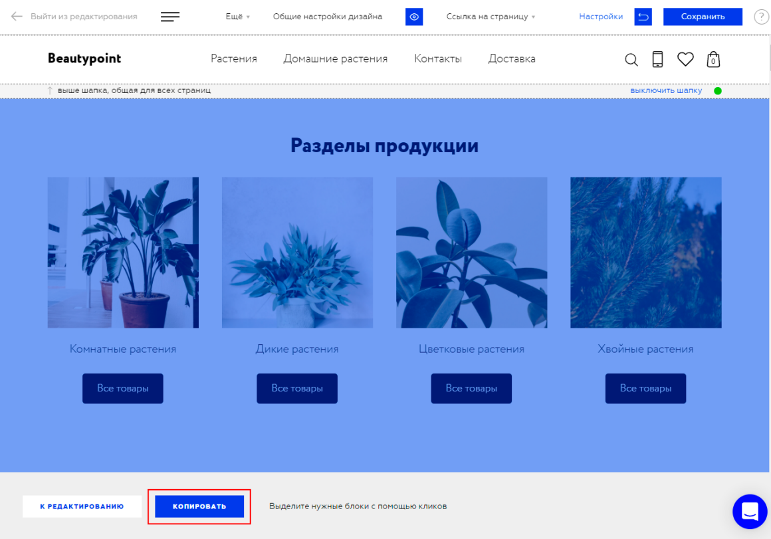Screen dimensions: 771x539
Task: Open the help question mark icon
Action: coord(761,17)
